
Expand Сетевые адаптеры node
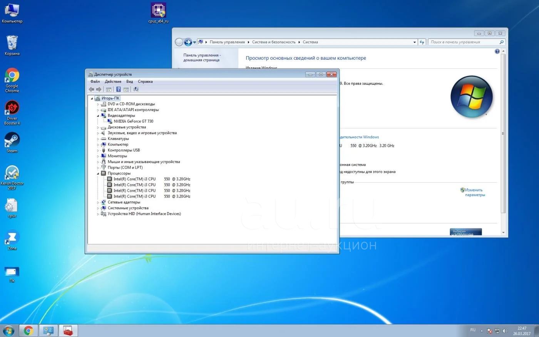(x=98, y=203)
